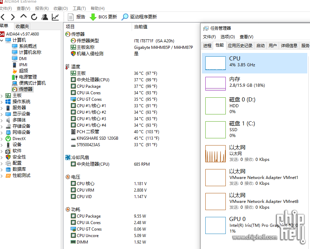Generate a report with 报告 button
This screenshot has width=310, height=249.
76,17
